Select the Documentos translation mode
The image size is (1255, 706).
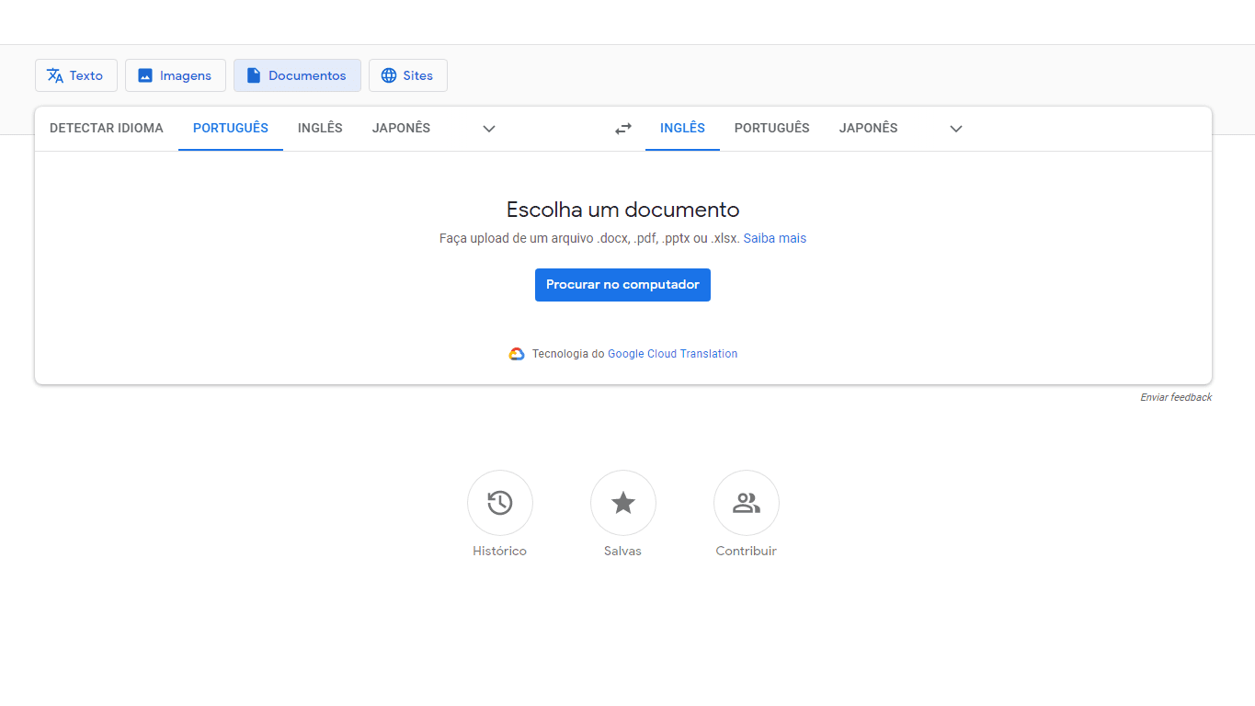point(297,75)
